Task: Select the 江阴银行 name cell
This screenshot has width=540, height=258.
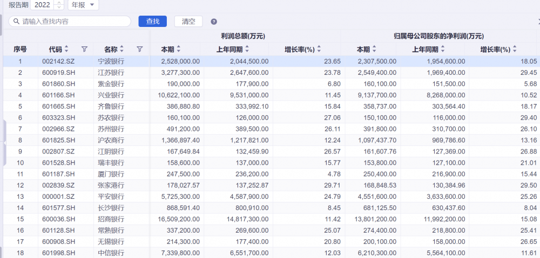Action: (x=111, y=151)
